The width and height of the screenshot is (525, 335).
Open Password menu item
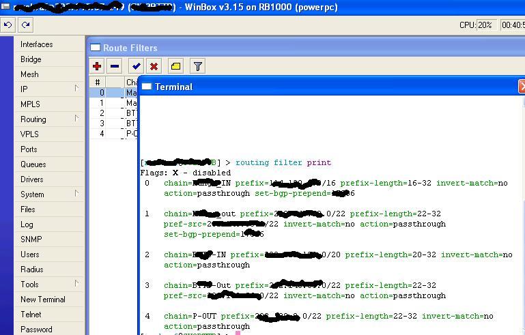tap(36, 330)
